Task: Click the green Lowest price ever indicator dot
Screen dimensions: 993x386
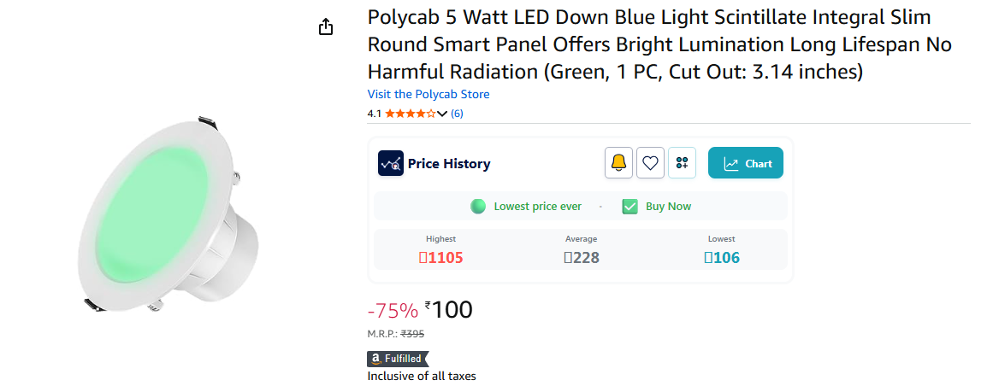Action: [478, 207]
